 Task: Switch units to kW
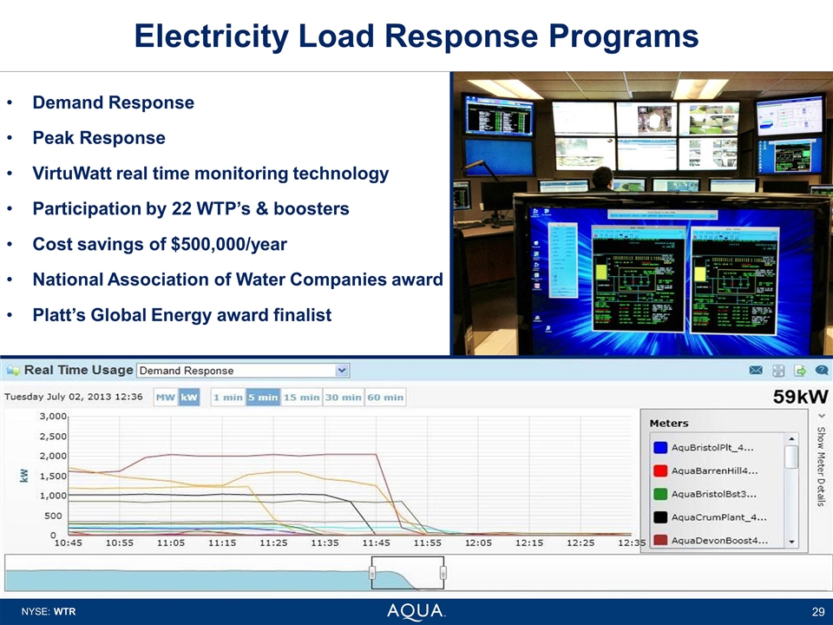pyautogui.click(x=190, y=398)
